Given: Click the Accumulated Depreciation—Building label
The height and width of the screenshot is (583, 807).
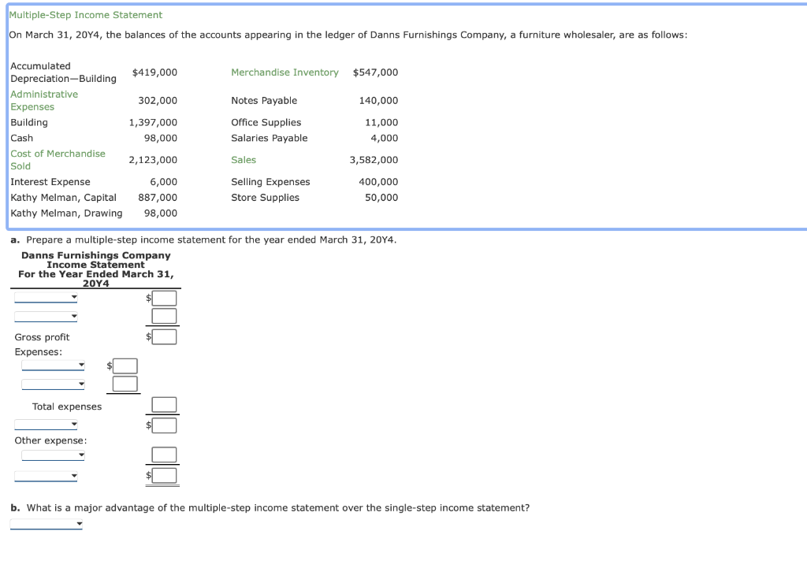Looking at the screenshot, I should tap(63, 72).
